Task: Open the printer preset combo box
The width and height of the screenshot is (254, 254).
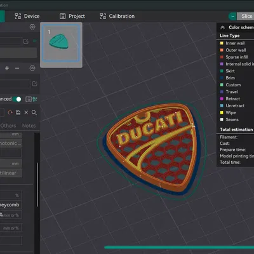Action: click(x=11, y=41)
